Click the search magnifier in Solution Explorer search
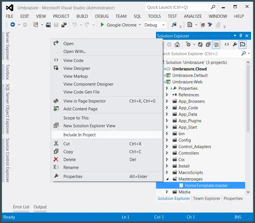Viewport: 255px width, 223px height. pyautogui.click(x=243, y=53)
